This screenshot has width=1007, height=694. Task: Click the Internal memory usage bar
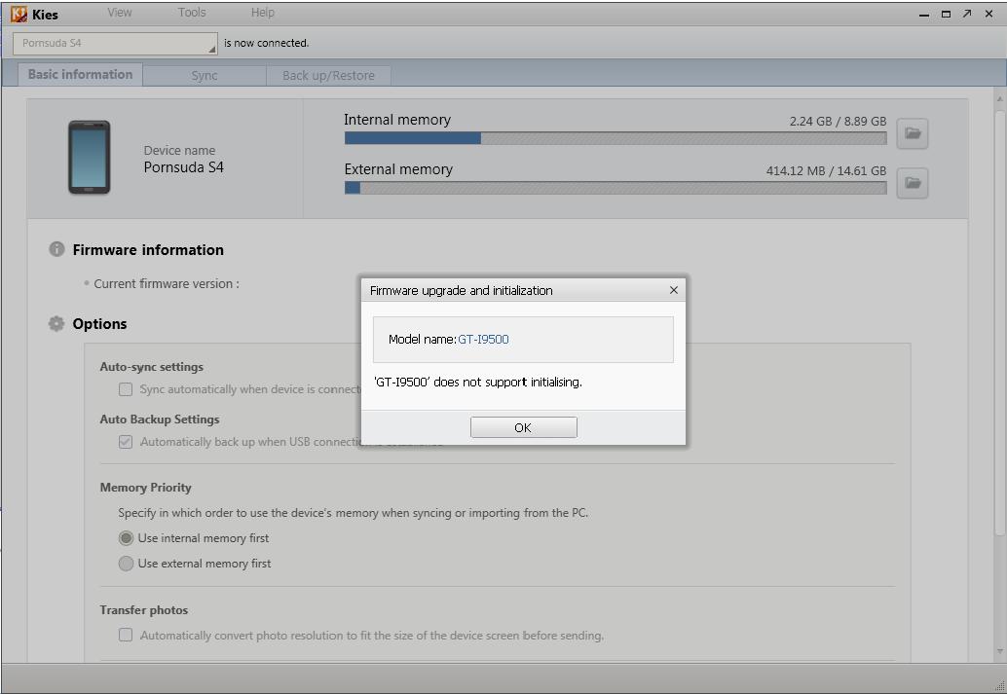(x=615, y=138)
